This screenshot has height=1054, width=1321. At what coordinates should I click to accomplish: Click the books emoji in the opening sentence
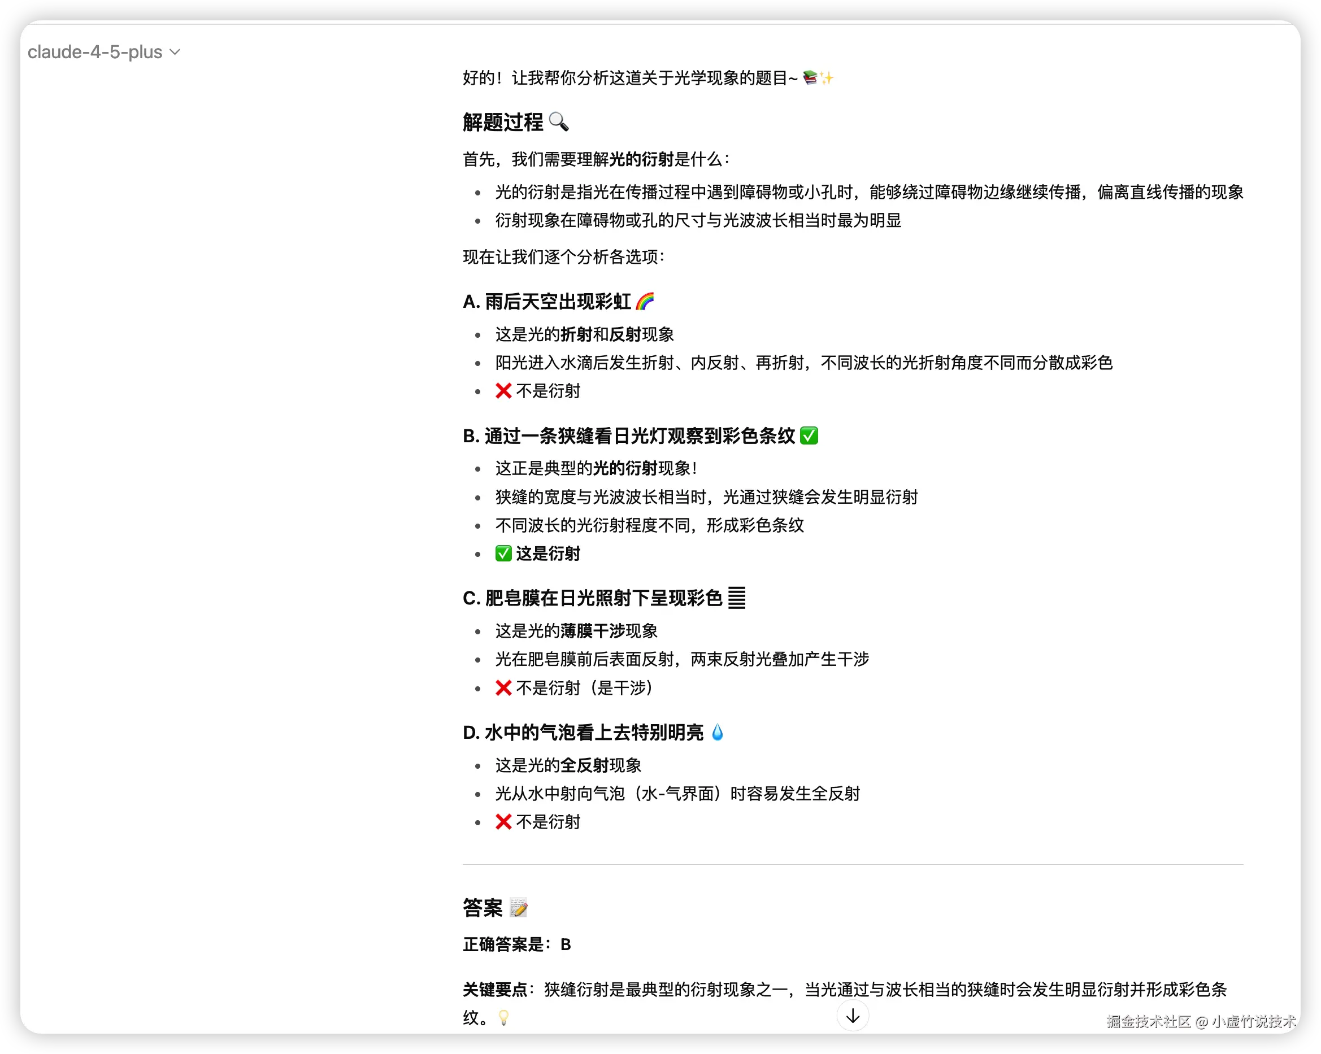click(x=811, y=77)
